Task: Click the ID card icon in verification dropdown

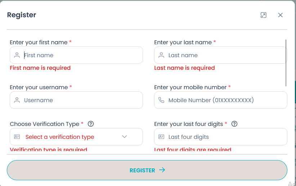Action: click(17, 137)
